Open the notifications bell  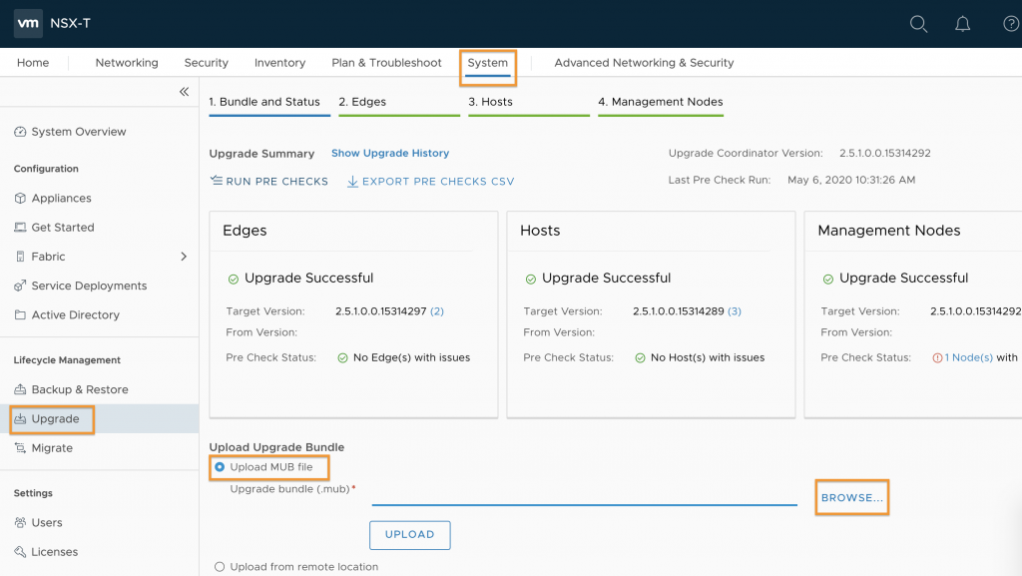point(963,24)
